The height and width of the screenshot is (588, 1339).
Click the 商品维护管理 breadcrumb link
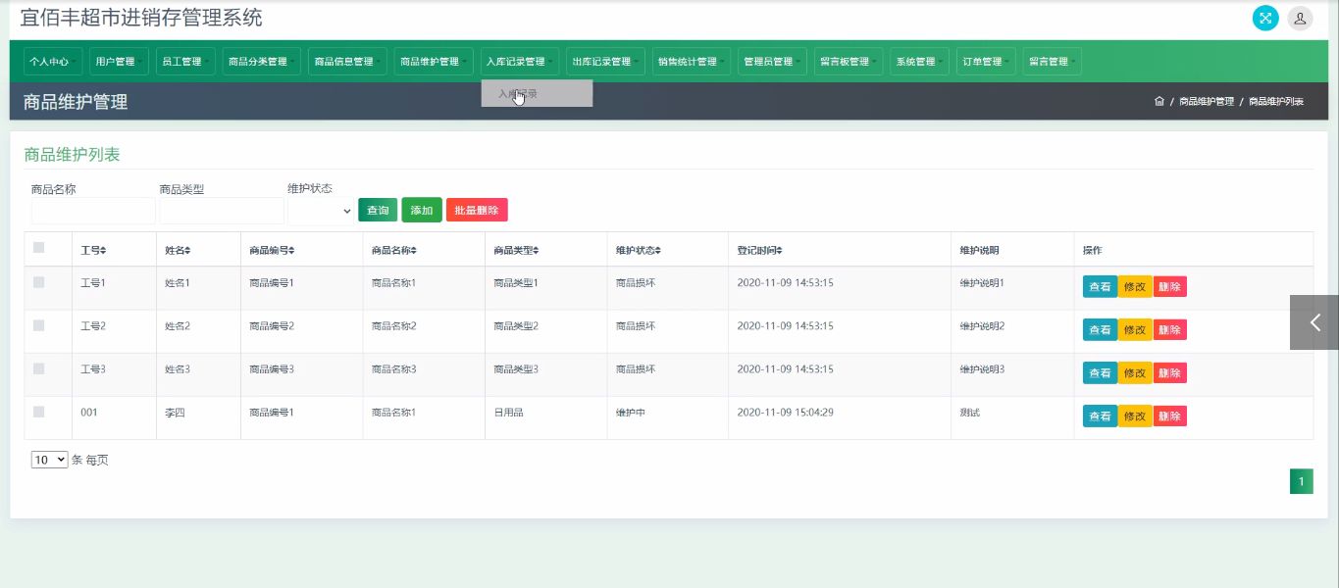(x=1206, y=102)
